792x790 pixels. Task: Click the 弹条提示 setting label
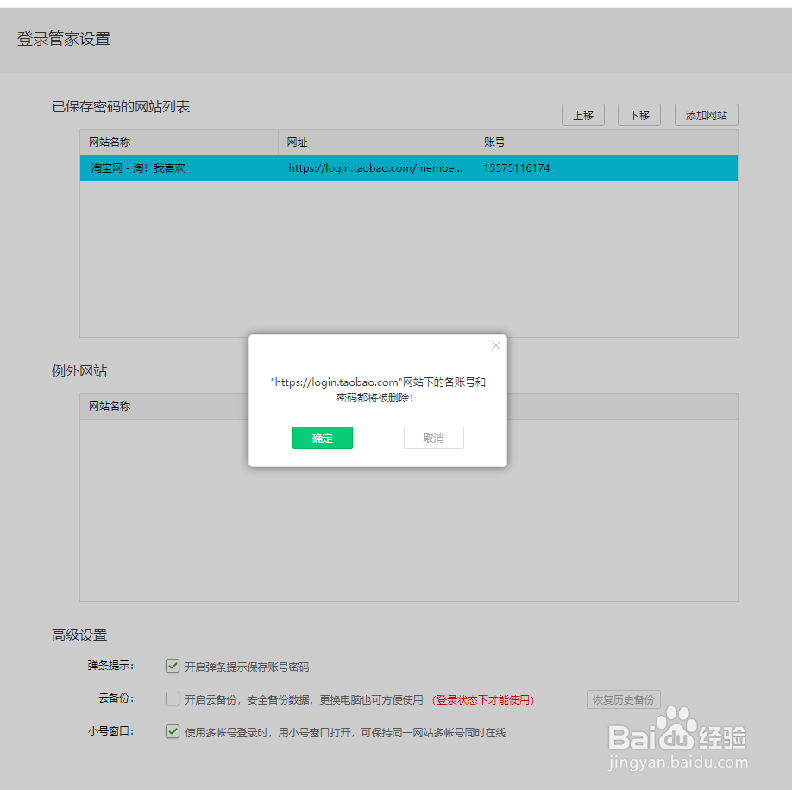110,666
